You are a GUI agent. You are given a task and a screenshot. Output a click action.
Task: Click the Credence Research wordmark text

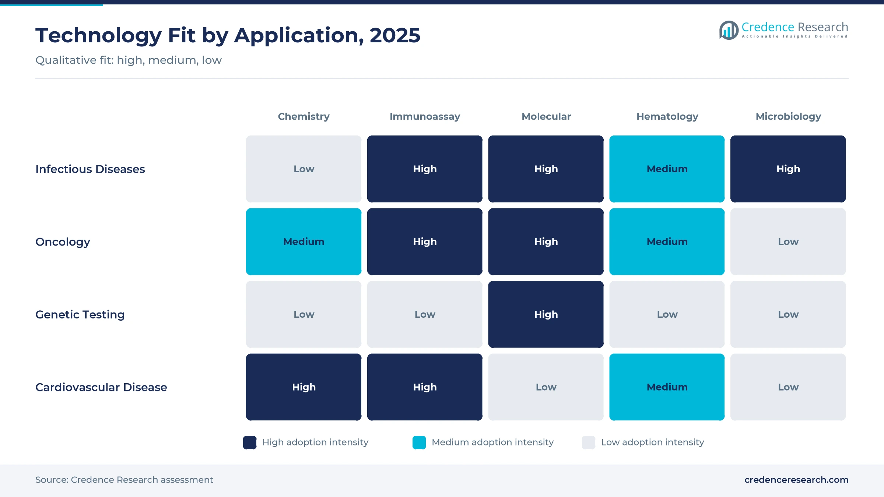795,27
